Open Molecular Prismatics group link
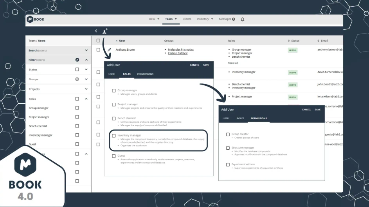The height and width of the screenshot is (207, 369). [181, 50]
